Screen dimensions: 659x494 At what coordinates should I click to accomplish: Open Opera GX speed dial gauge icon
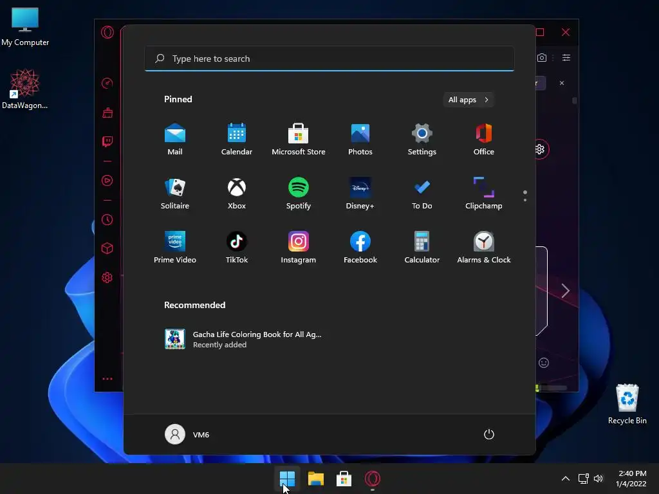click(107, 83)
